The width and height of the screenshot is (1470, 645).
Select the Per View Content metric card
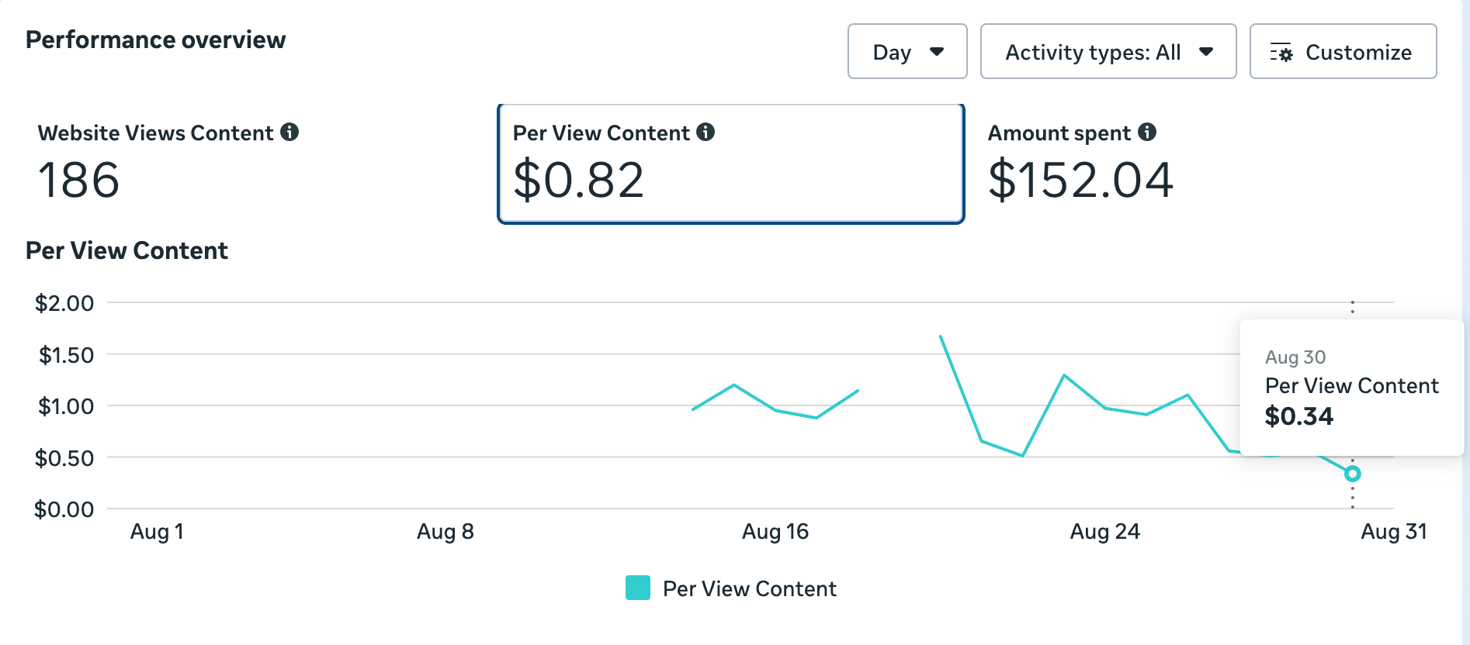(730, 164)
